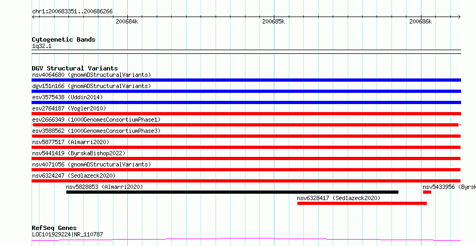
Task: Click the esv3575438 (Uddin2014) label
Action: tap(67, 97)
